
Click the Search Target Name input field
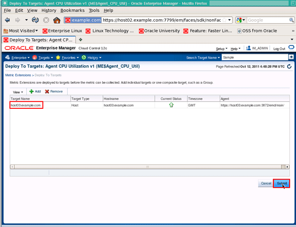pyautogui.click(x=255, y=57)
